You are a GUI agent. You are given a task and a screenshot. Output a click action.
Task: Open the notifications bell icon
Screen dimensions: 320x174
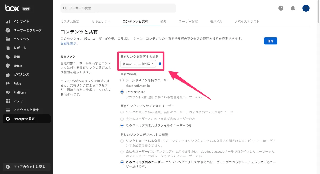click(x=293, y=8)
